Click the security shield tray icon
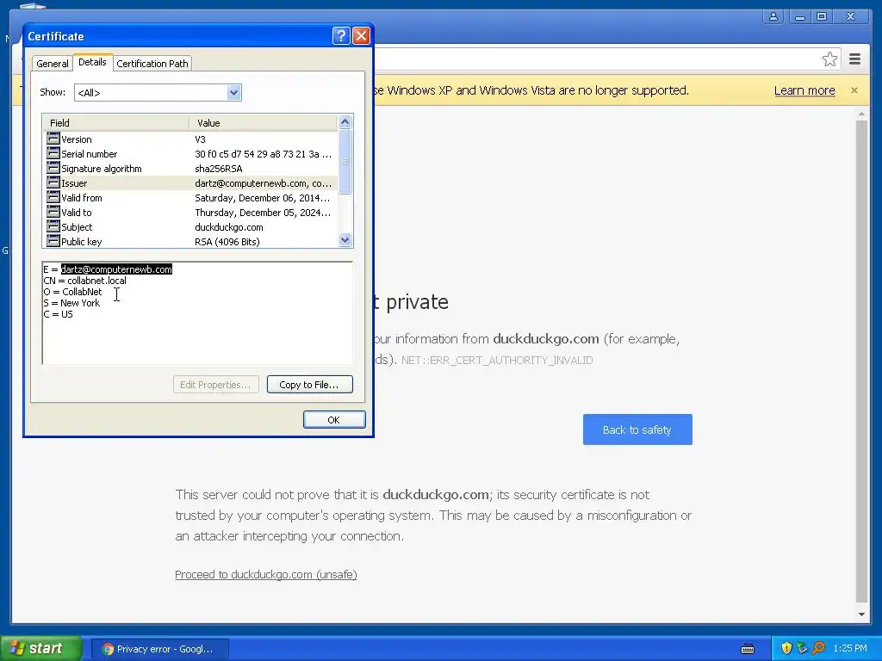882x661 pixels. 786,648
